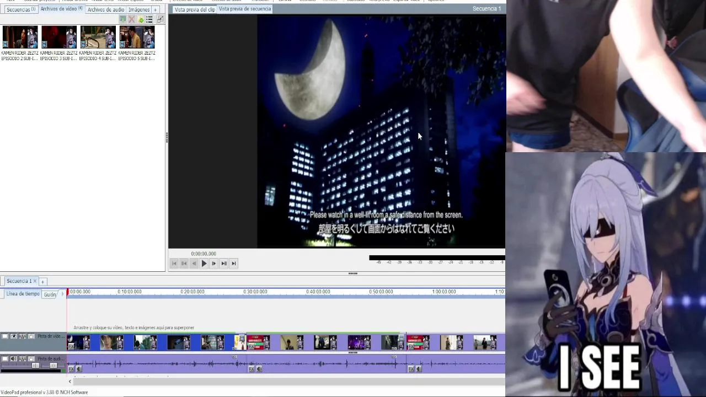This screenshot has height=397, width=706.
Task: Click the timeline's left scroll arrow
Action: pos(70,381)
